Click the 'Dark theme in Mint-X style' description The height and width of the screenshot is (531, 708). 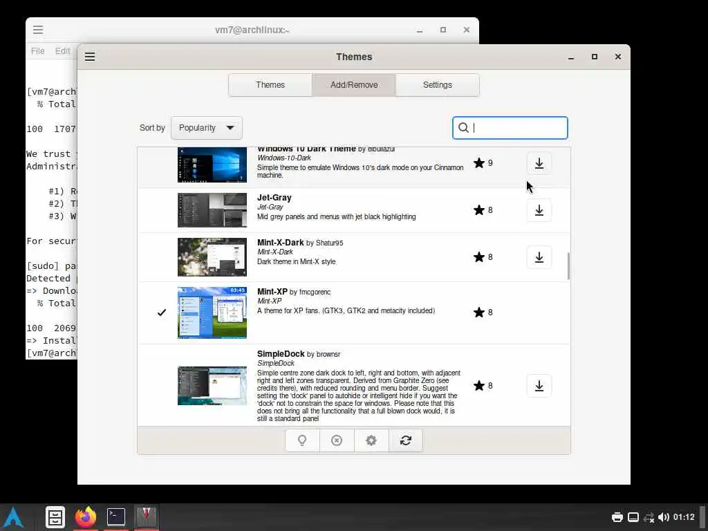point(296,261)
